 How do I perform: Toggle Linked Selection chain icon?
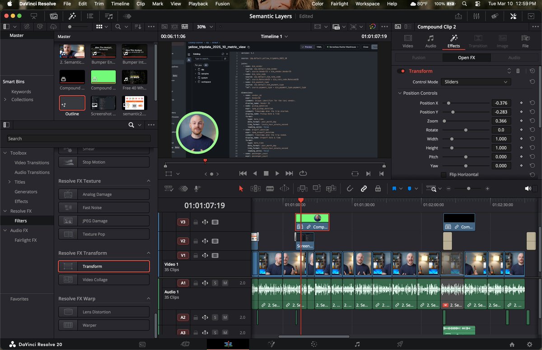pos(364,189)
